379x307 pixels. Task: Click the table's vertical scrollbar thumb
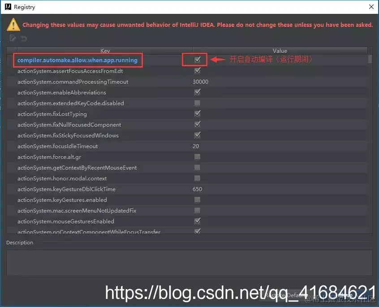pos(370,59)
